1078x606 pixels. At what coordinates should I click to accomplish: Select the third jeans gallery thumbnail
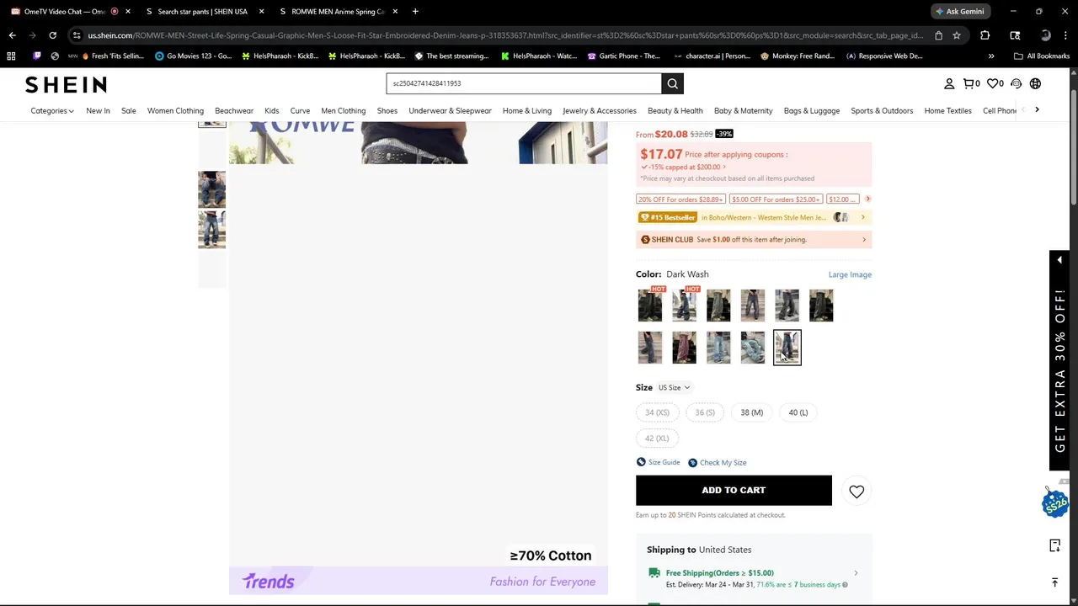211,230
